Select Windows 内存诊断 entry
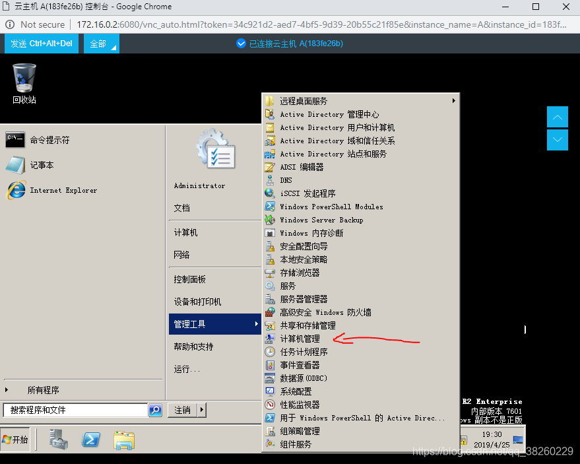The width and height of the screenshot is (580, 464). click(x=361, y=233)
